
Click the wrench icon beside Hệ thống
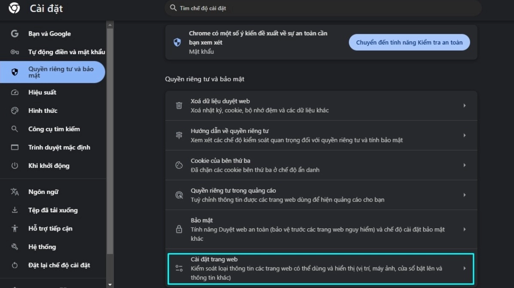(14, 246)
